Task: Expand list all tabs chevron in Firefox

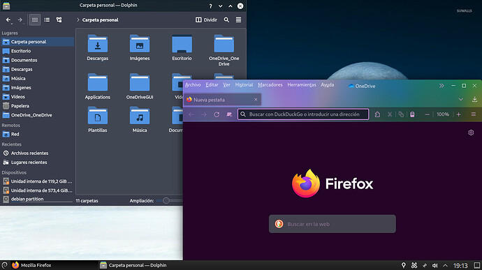Action: tap(461, 99)
